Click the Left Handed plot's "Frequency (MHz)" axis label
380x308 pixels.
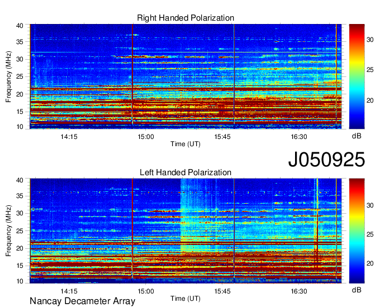[8, 231]
